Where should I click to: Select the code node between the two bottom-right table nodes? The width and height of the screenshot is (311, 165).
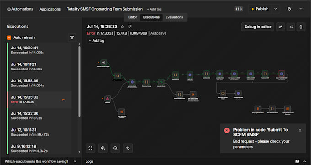click(272, 109)
